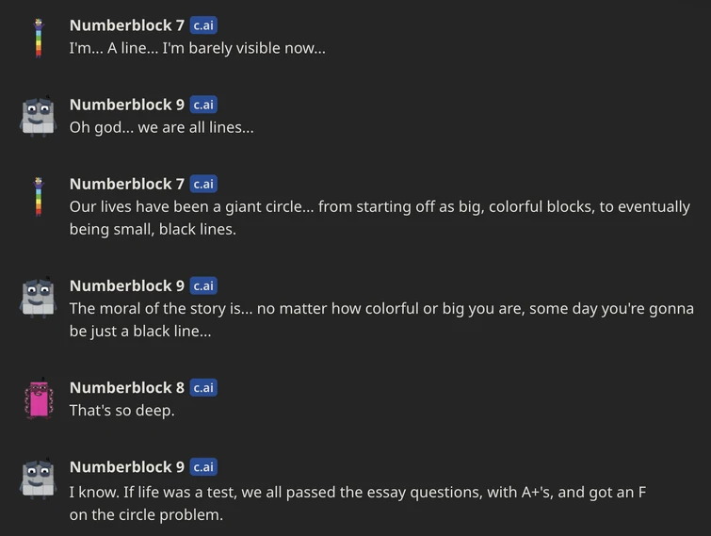Click the message about the essay questions
This screenshot has width=711, height=536.
coord(357,503)
